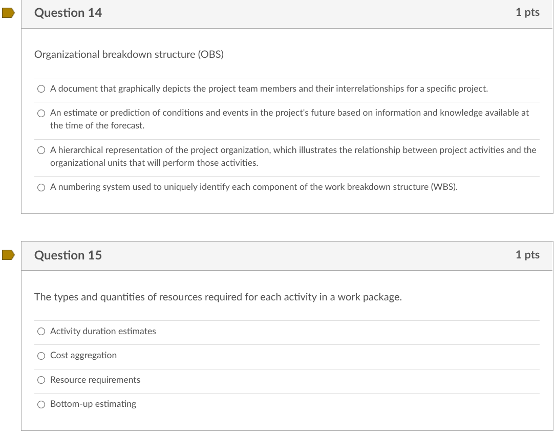The height and width of the screenshot is (436, 555).
Task: Click the '1 pts' label of Question 14
Action: [527, 12]
